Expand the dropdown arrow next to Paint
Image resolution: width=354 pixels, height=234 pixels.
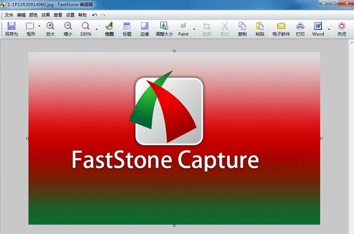[194, 29]
